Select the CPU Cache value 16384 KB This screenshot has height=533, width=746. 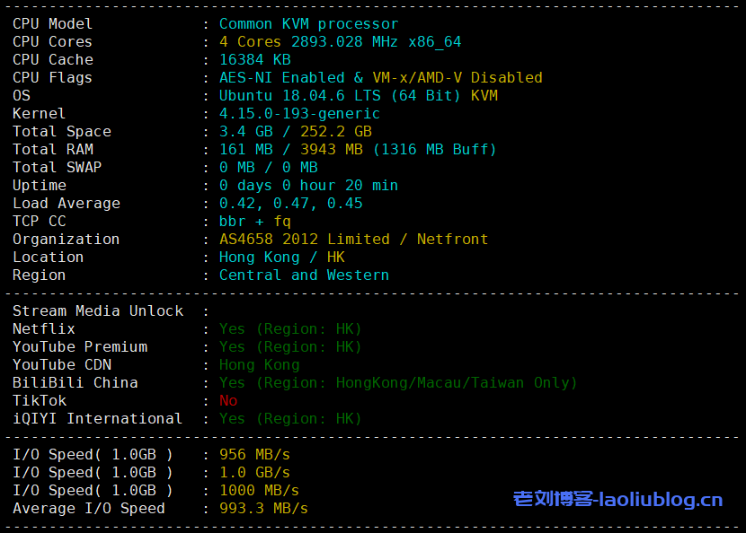pos(254,60)
